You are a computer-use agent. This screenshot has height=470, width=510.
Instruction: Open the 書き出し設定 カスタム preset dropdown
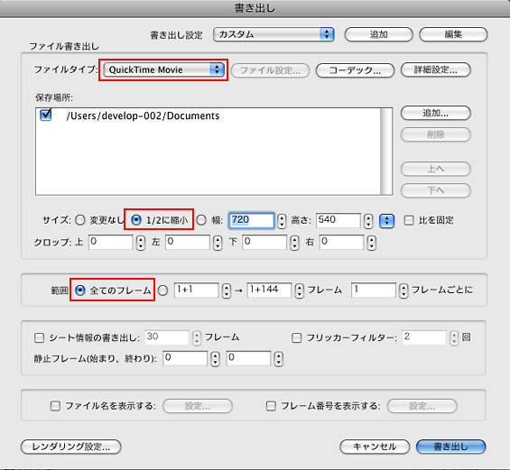click(x=274, y=34)
